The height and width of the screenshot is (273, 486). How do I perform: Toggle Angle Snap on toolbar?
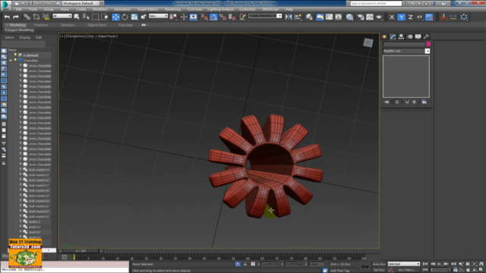[213, 17]
